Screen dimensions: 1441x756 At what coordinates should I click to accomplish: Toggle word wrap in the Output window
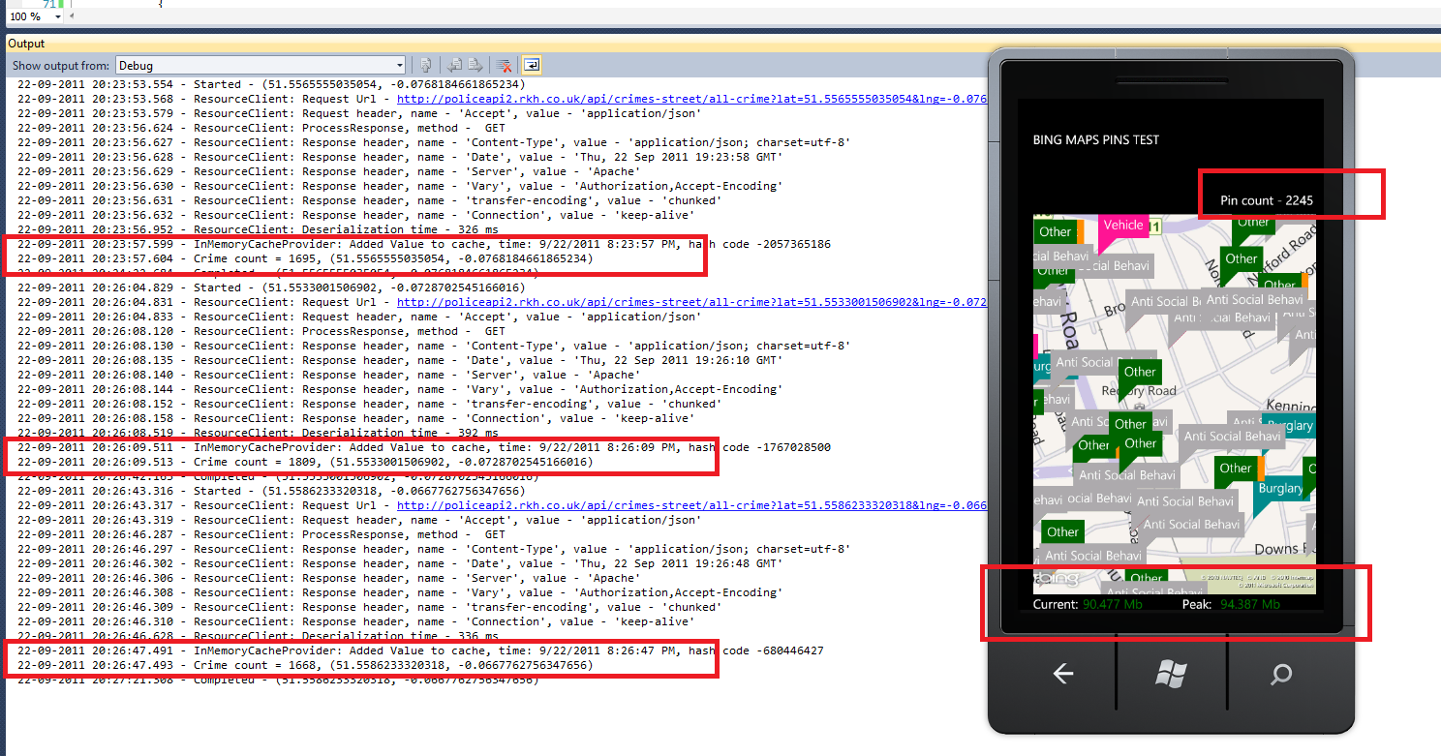click(531, 65)
